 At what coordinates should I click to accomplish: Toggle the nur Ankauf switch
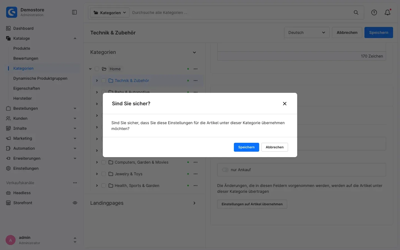(x=225, y=170)
